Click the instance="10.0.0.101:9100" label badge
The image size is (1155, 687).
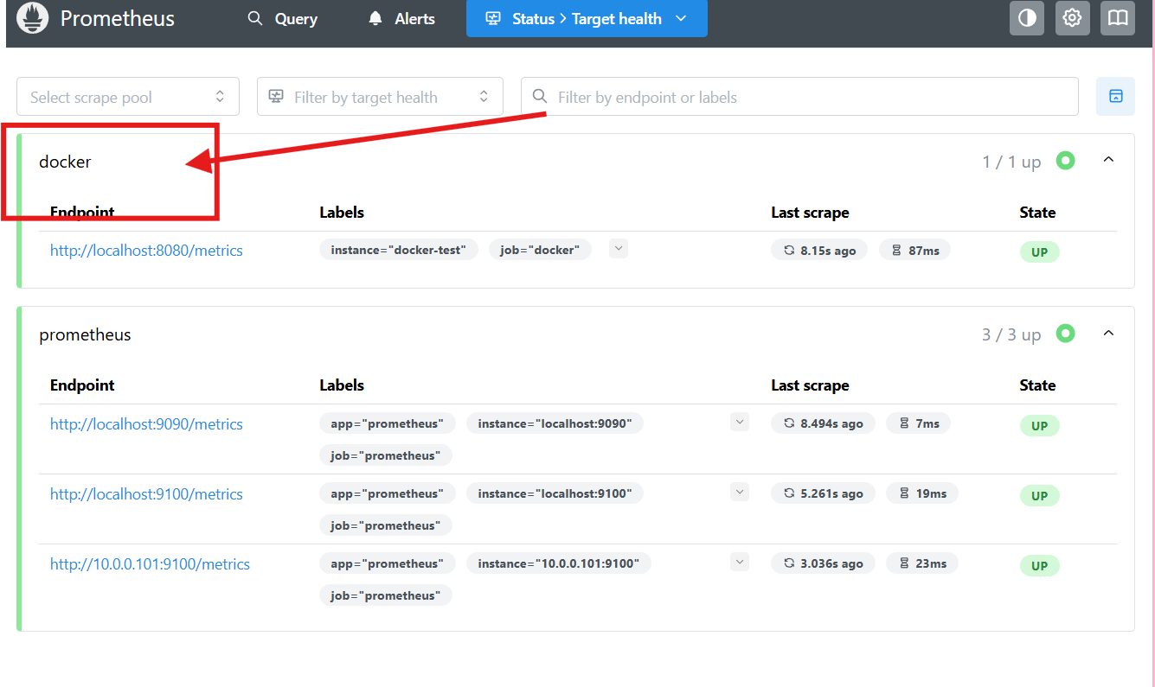pyautogui.click(x=559, y=563)
